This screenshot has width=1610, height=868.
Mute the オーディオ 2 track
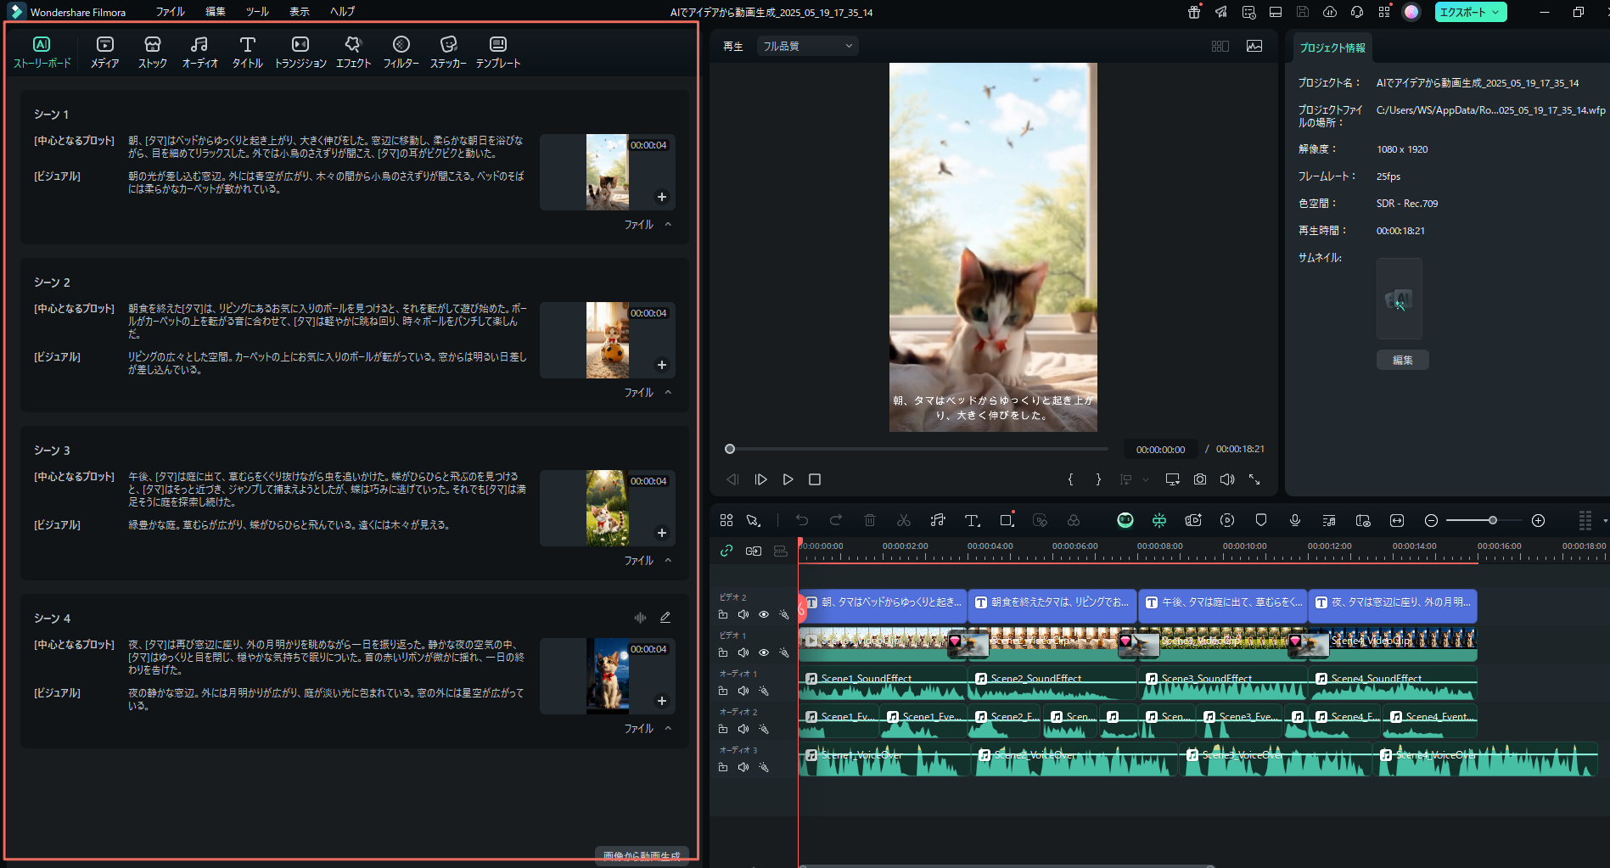743,729
